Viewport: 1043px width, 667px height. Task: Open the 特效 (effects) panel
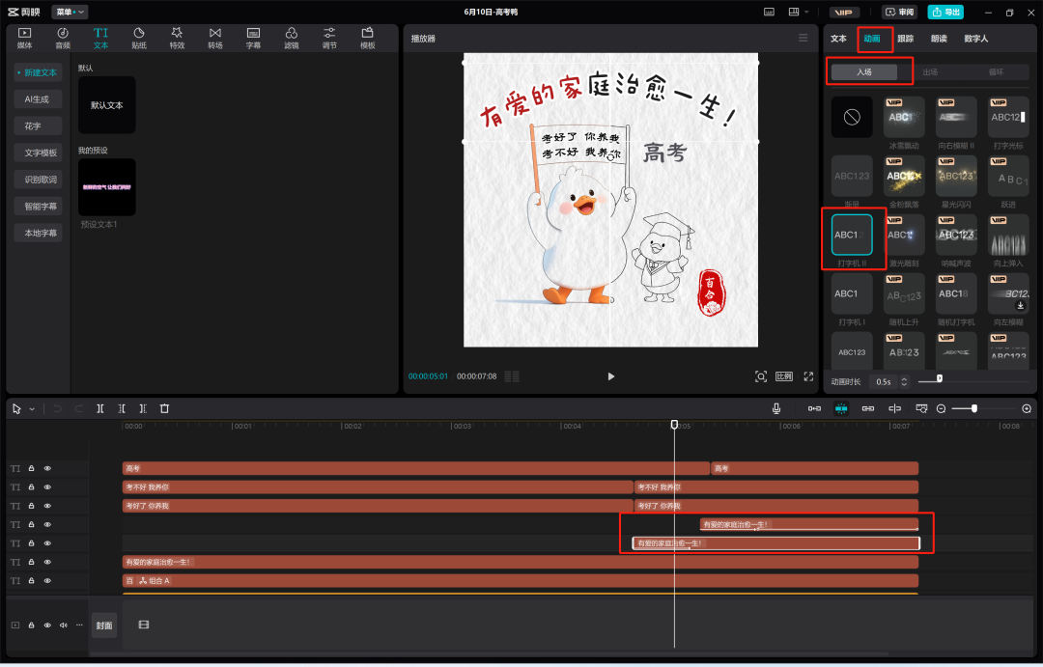177,38
